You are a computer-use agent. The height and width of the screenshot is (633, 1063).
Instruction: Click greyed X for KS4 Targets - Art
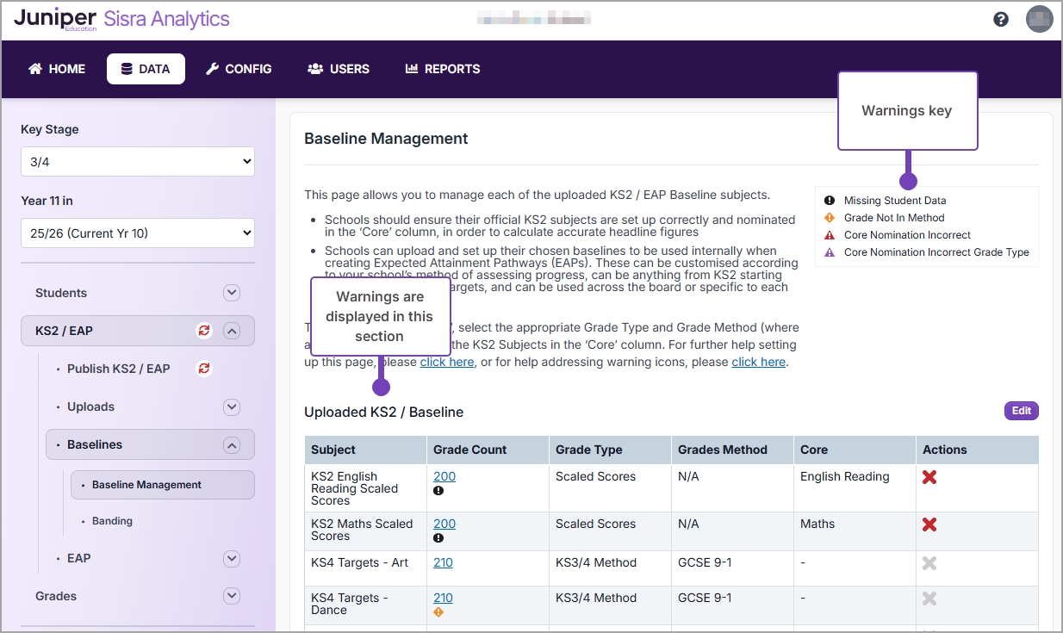929,563
